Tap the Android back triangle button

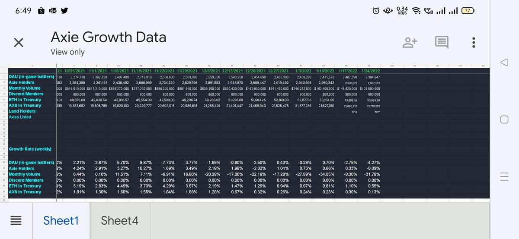click(x=504, y=63)
